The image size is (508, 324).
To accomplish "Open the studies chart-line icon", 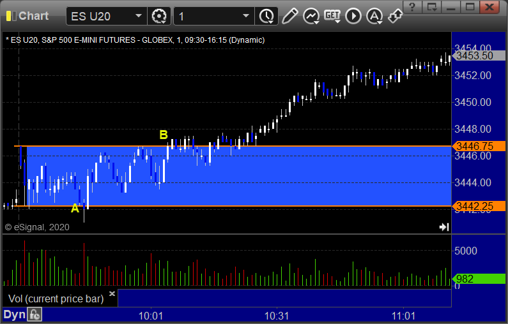I will (311, 16).
